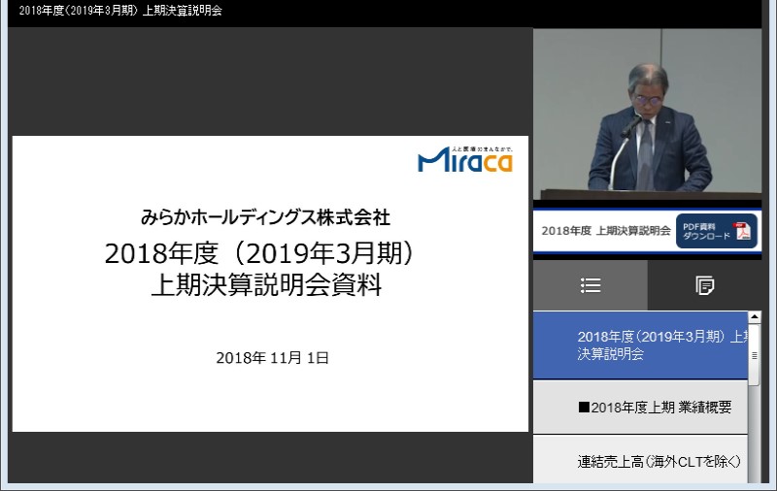777x491 pixels.
Task: Switch to the slide notes tab
Action: point(704,285)
